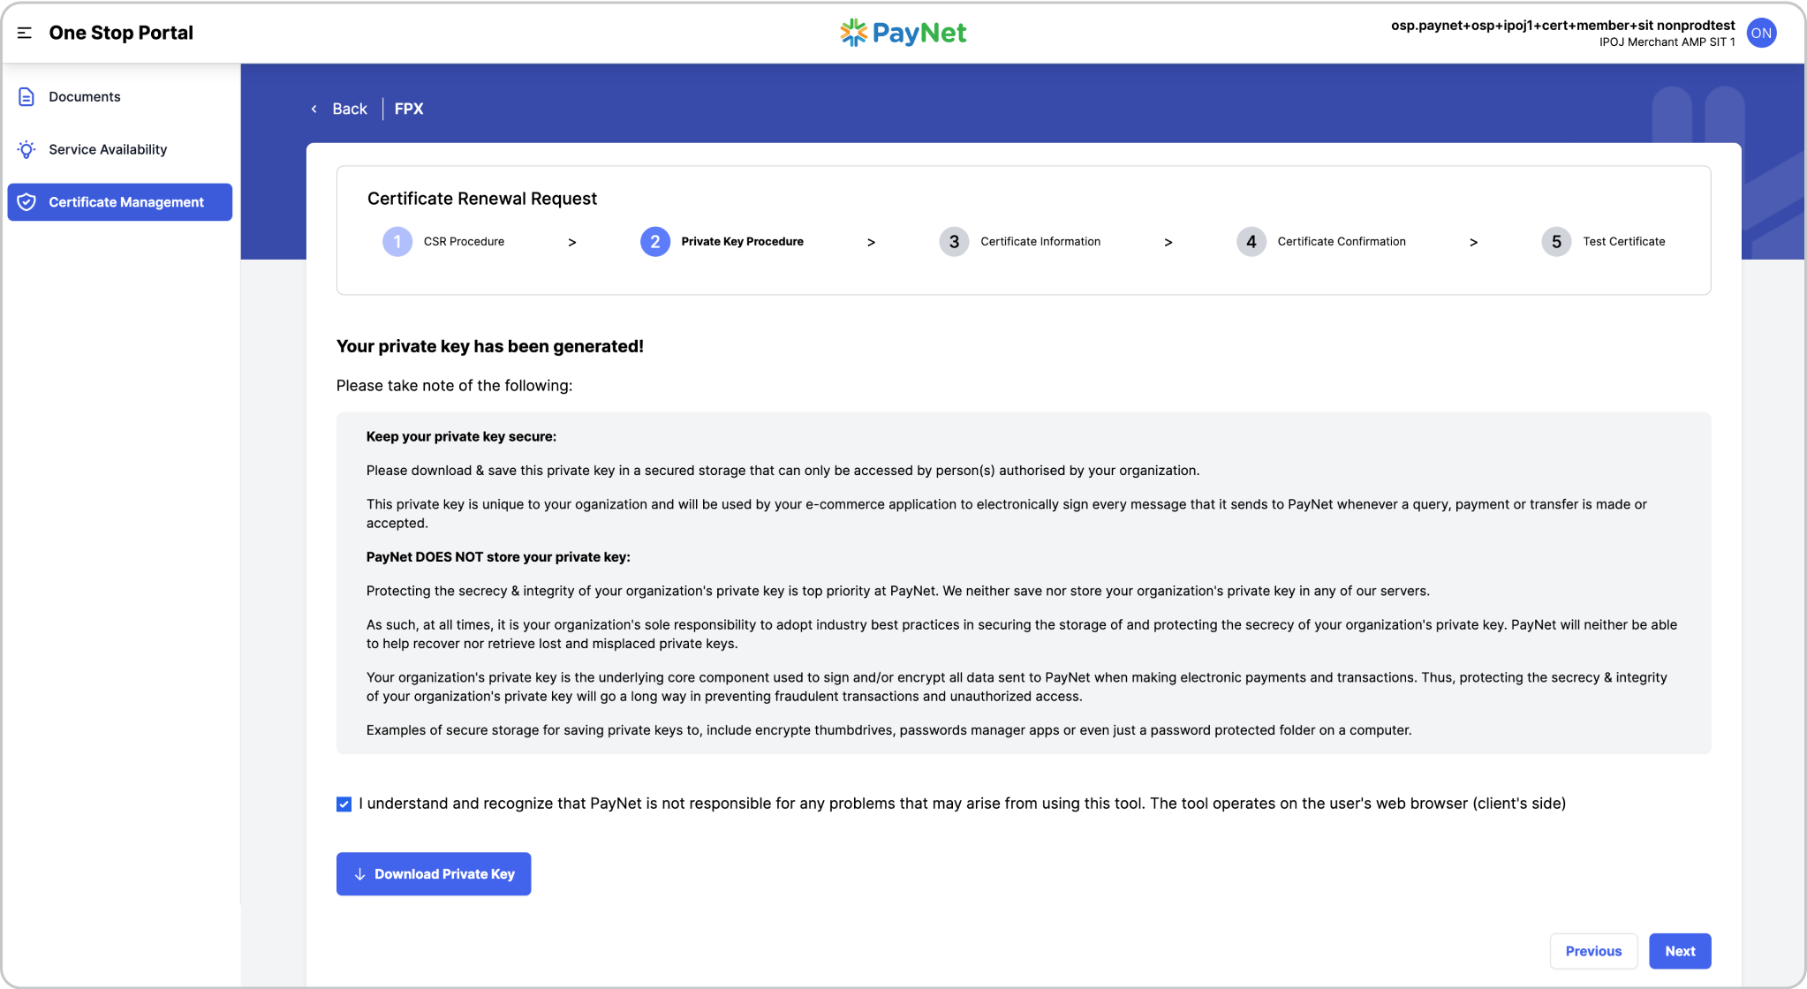
Task: Select Certificate Management in the sidebar
Action: tap(119, 202)
